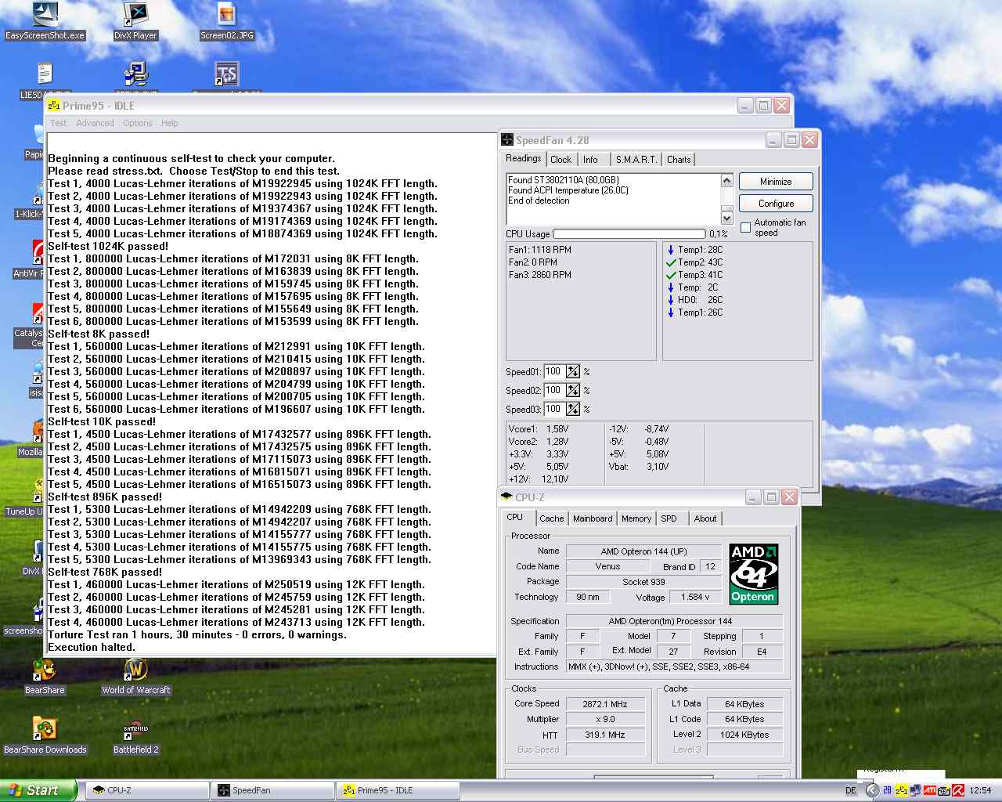Click the CPU Usage progress bar
This screenshot has width=1002, height=802.
tap(629, 233)
